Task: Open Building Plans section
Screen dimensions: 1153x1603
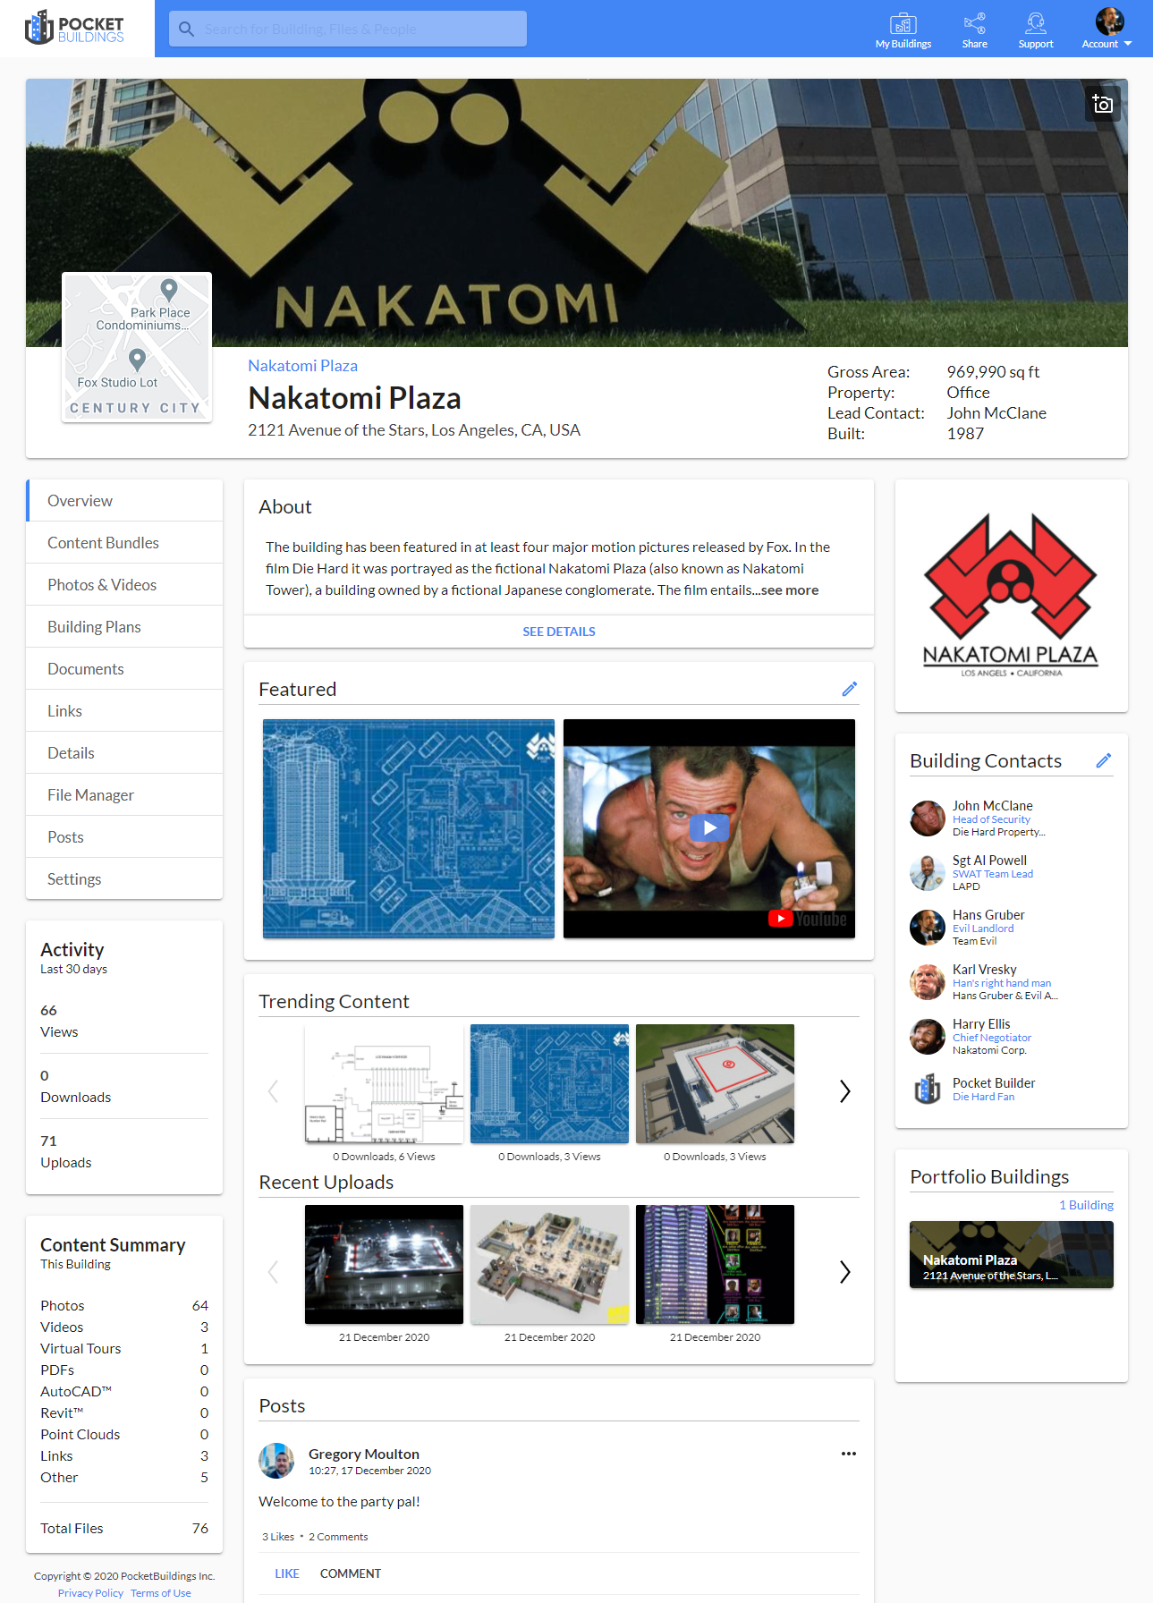Action: click(x=124, y=627)
